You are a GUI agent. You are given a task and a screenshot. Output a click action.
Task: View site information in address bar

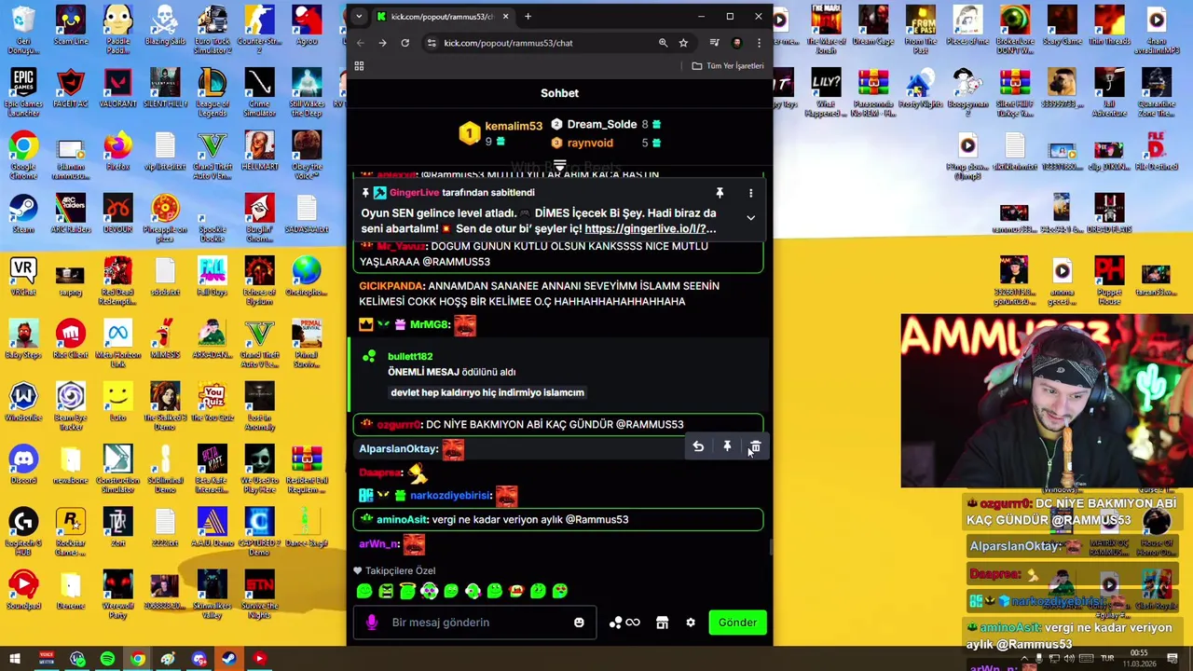[x=431, y=43]
